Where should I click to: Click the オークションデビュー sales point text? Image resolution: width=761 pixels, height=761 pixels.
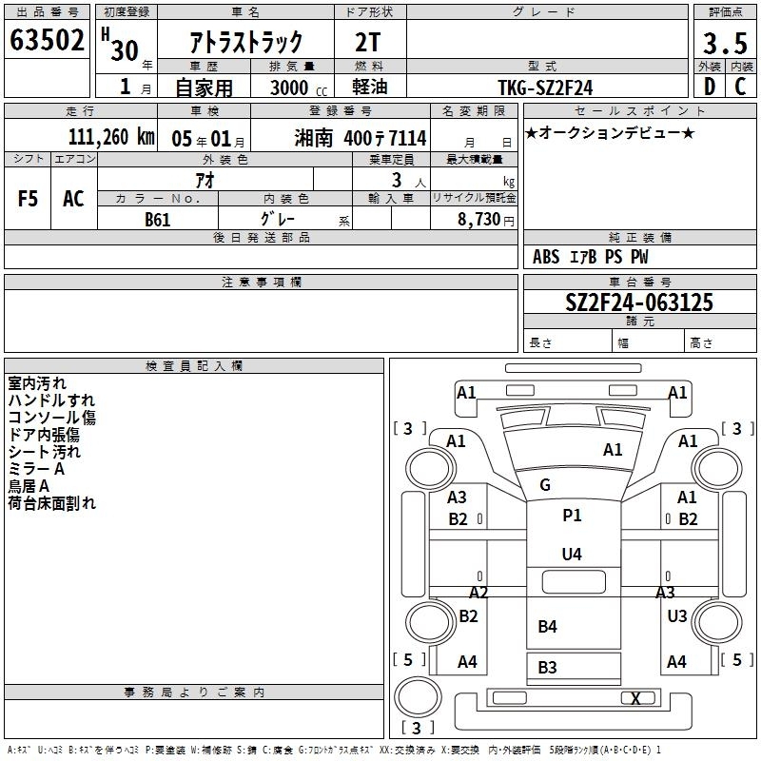coord(610,132)
